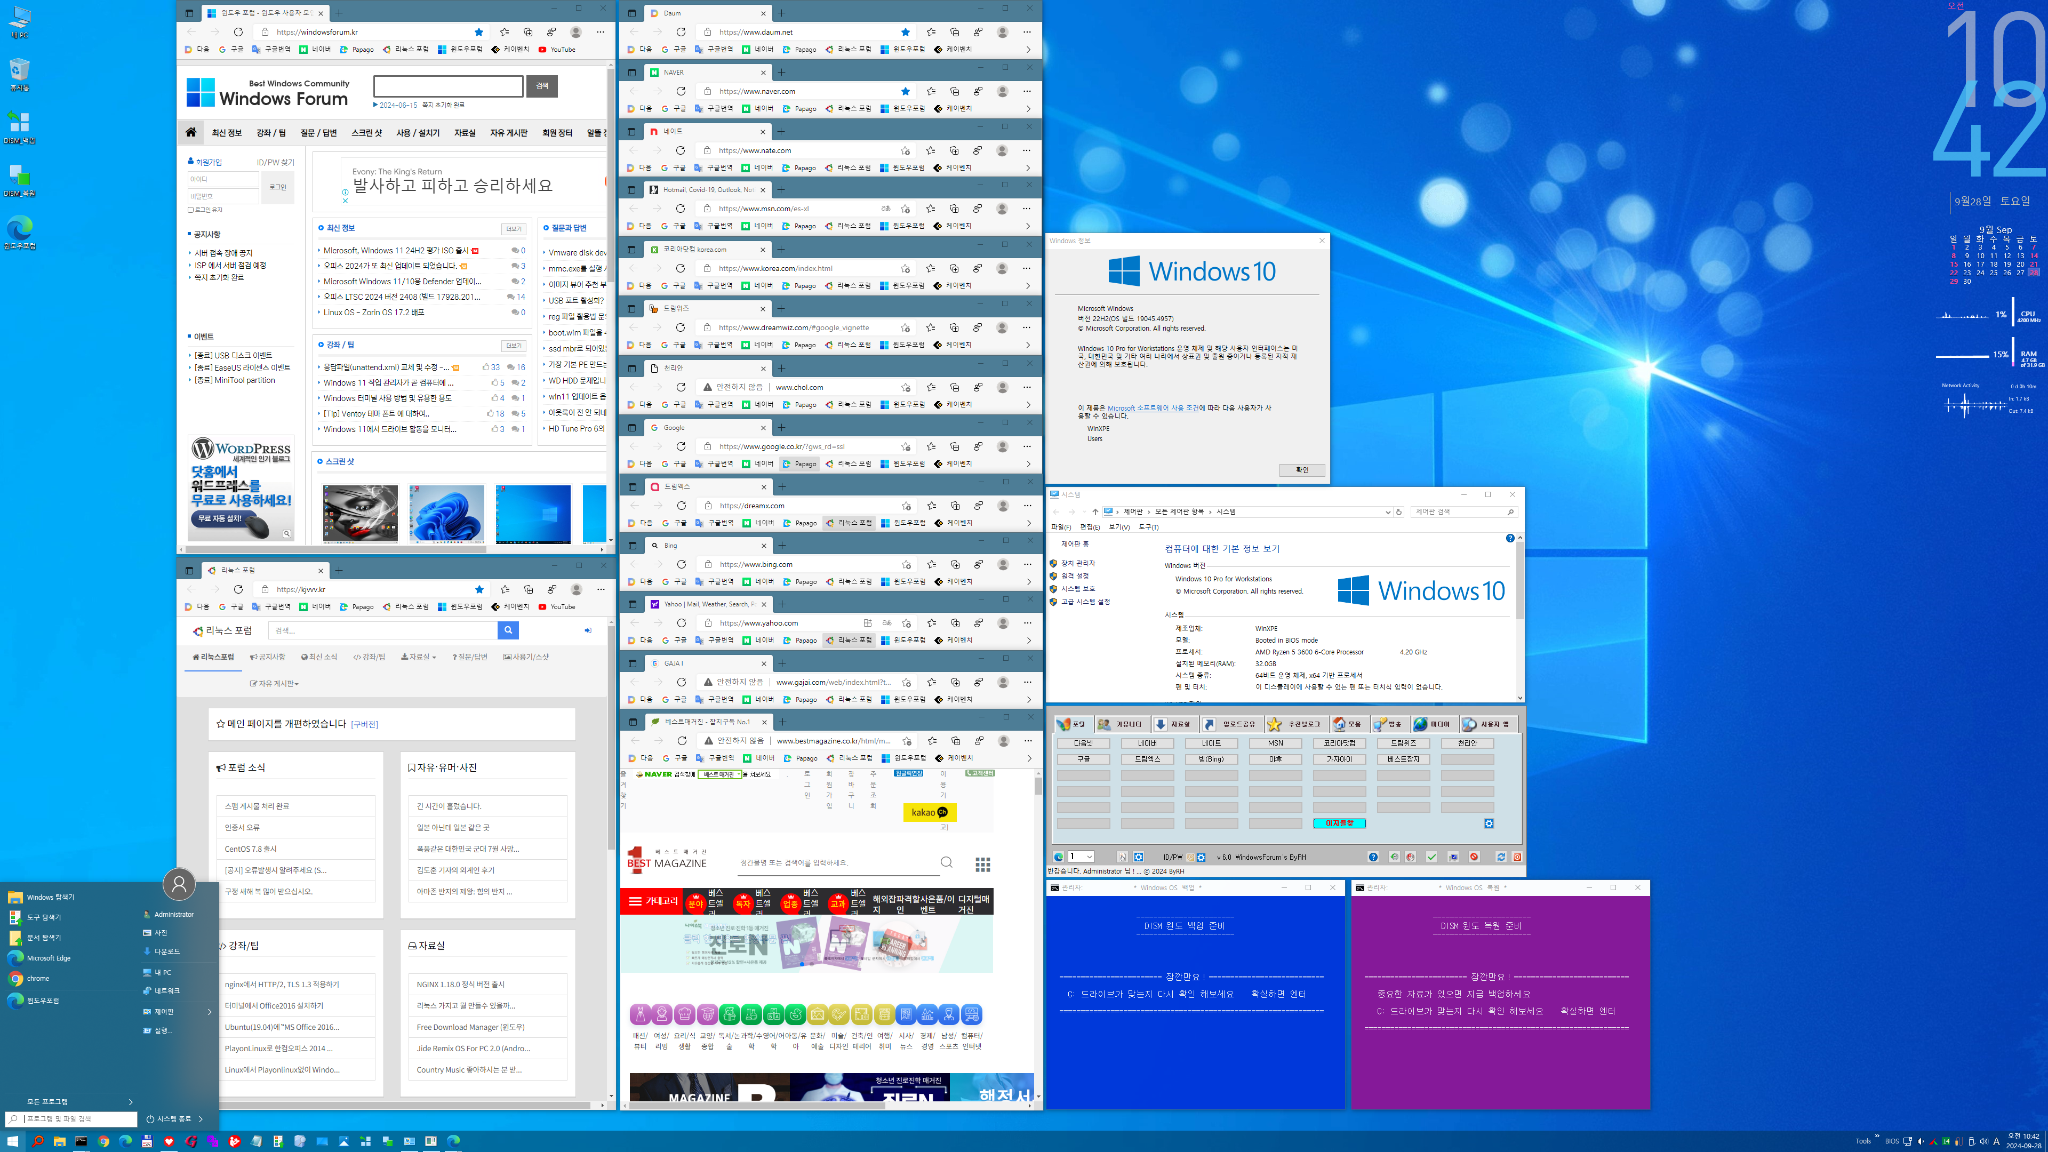Image resolution: width=2048 pixels, height=1152 pixels.
Task: Open 실행... from Start menu
Action: coord(158,1030)
